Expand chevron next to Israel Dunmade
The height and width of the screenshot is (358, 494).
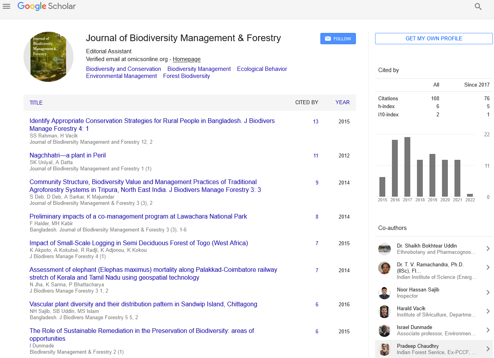click(488, 330)
